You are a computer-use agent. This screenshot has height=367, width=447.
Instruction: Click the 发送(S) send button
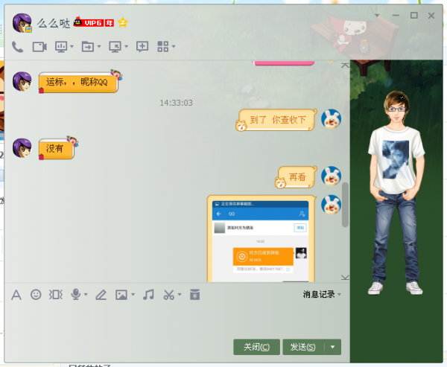303,347
